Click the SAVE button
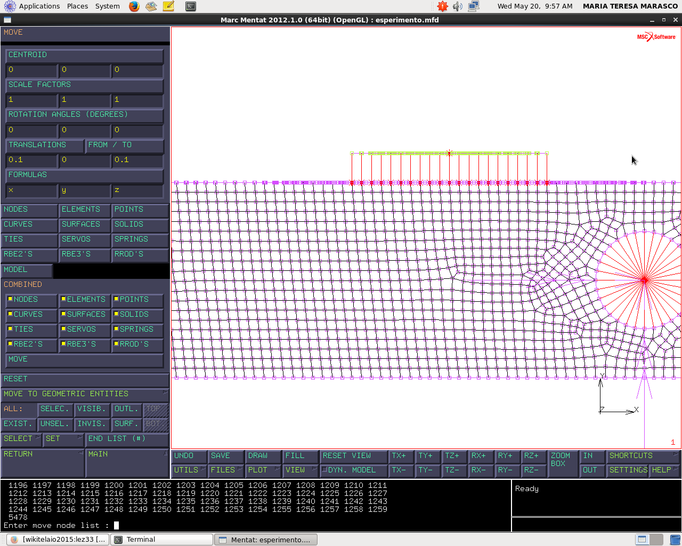The width and height of the screenshot is (682, 546). click(x=226, y=456)
